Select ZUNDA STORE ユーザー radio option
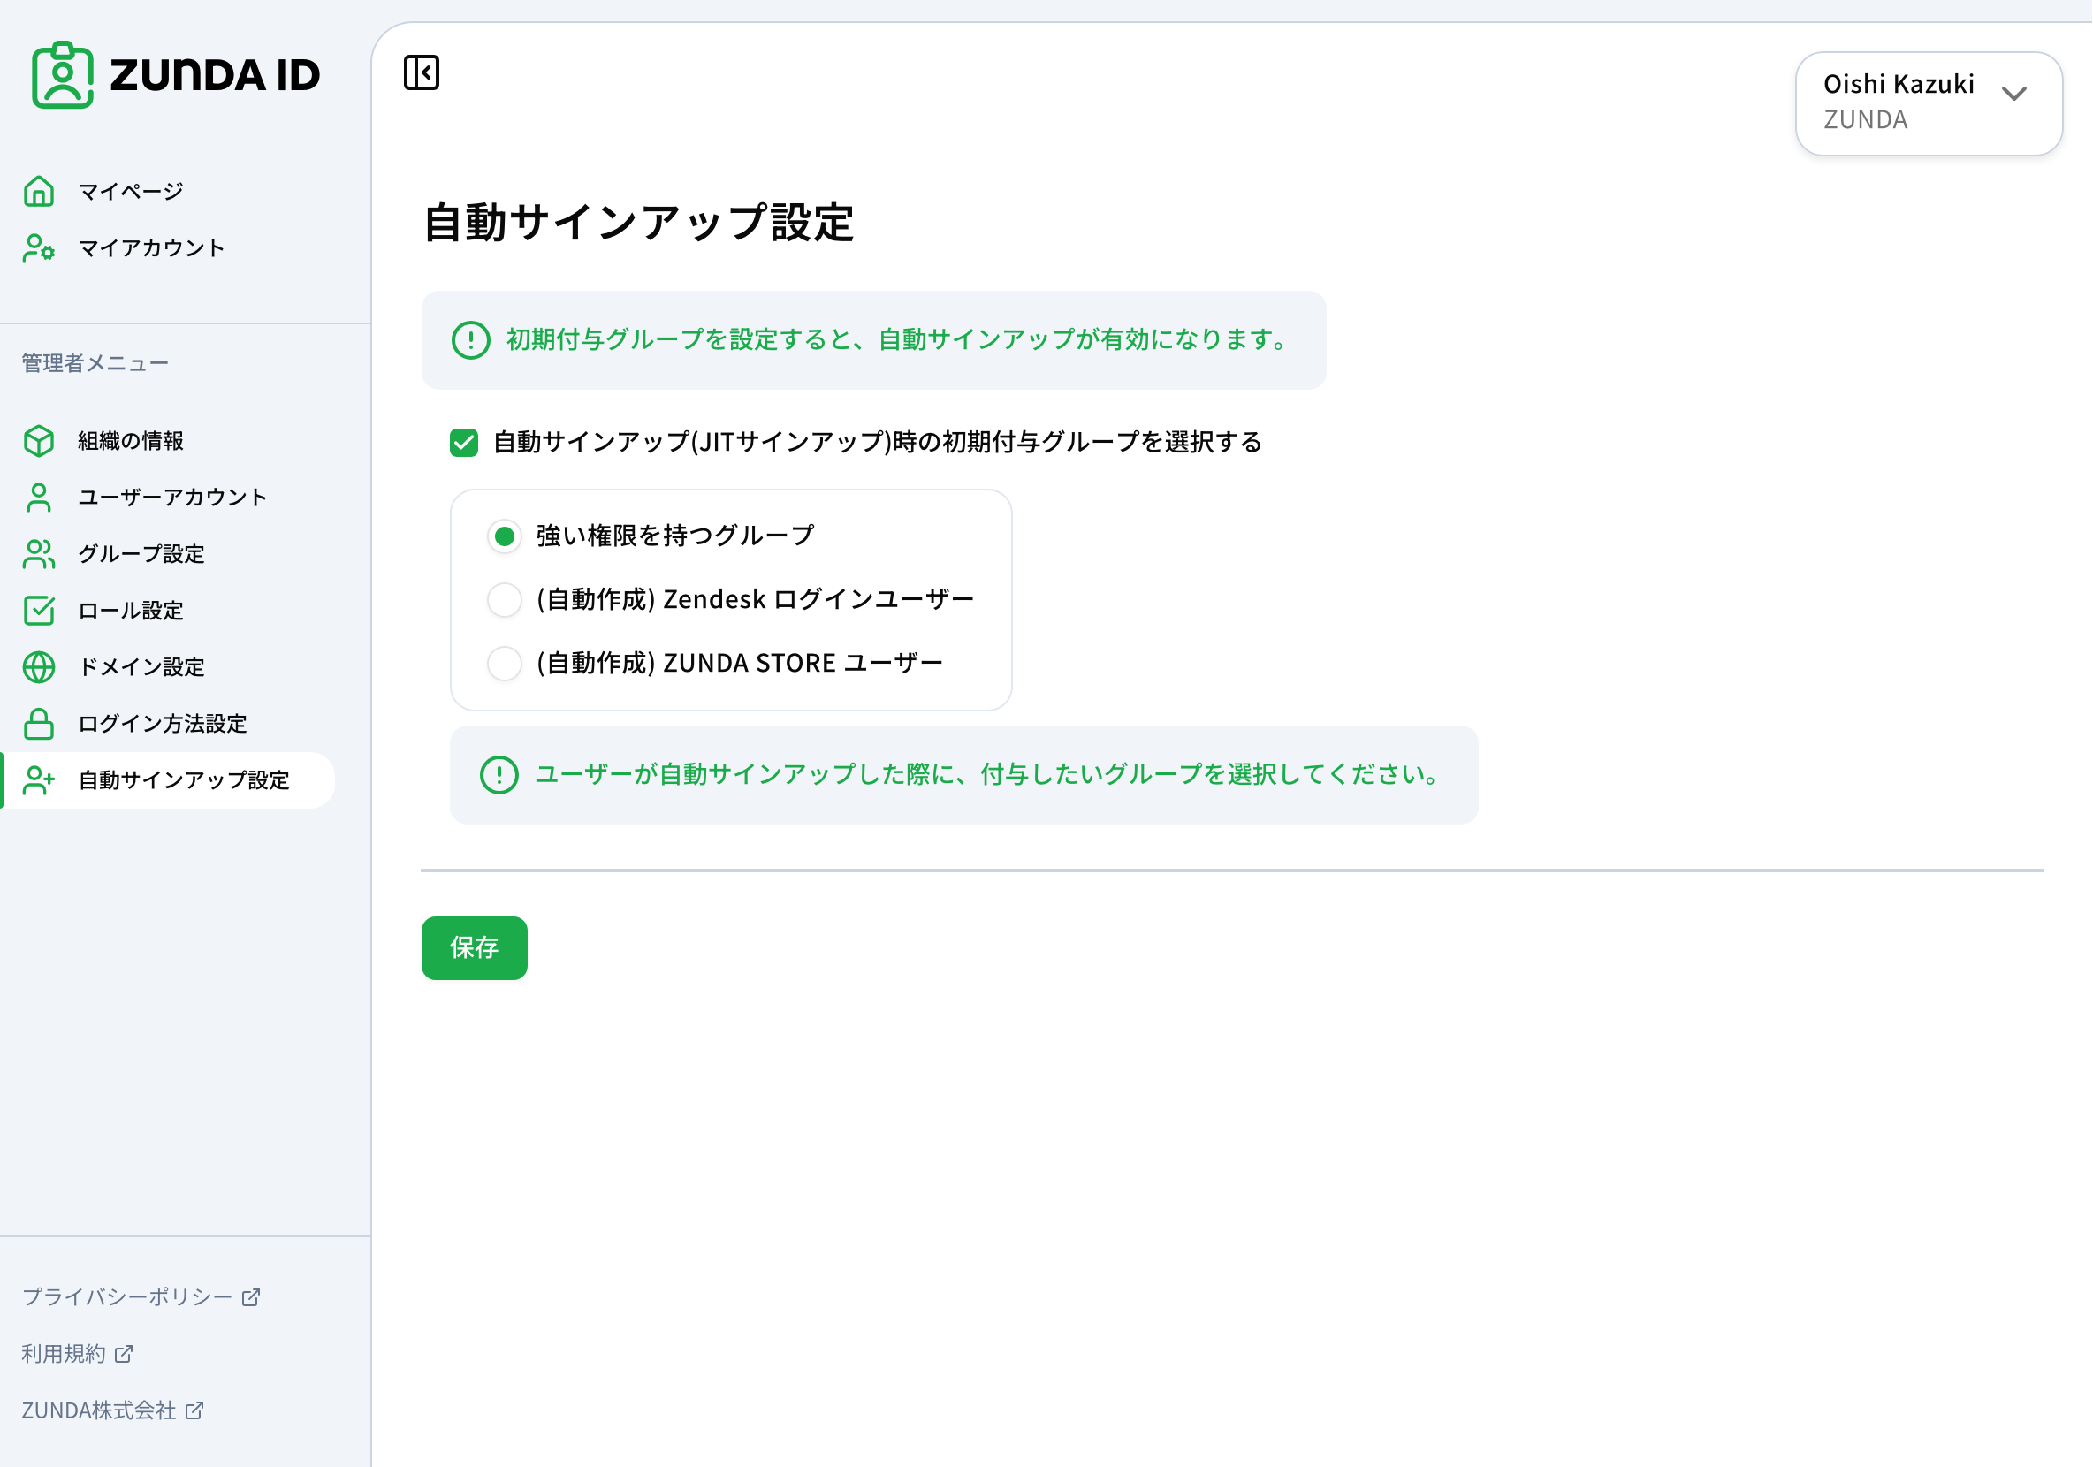 tap(504, 664)
